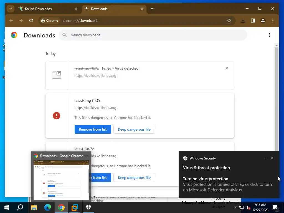Switch to the Kolibri Downloads tab
Viewport: 284px width, 213px height.
[x=48, y=9]
